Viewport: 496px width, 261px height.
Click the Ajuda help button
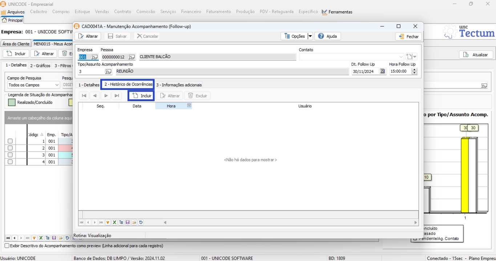click(x=328, y=36)
